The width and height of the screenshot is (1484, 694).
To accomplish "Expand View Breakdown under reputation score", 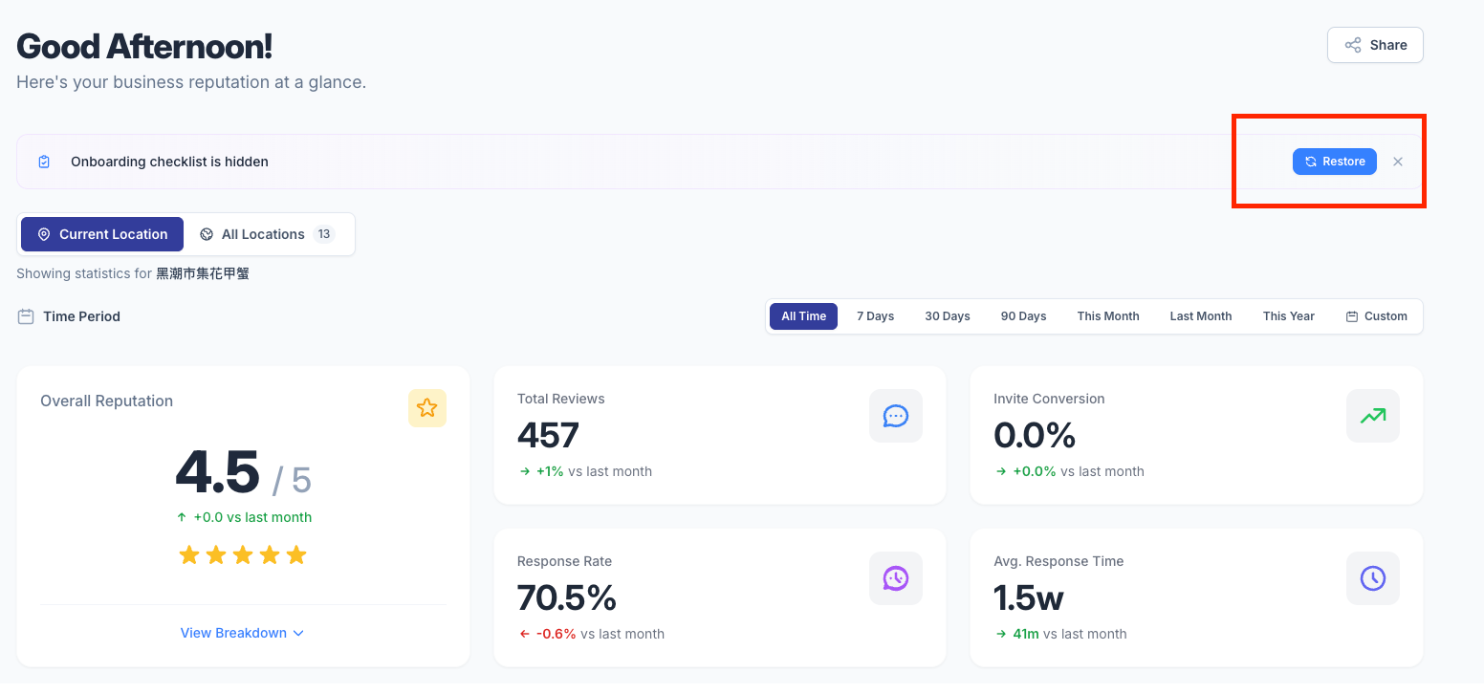I will [x=243, y=633].
